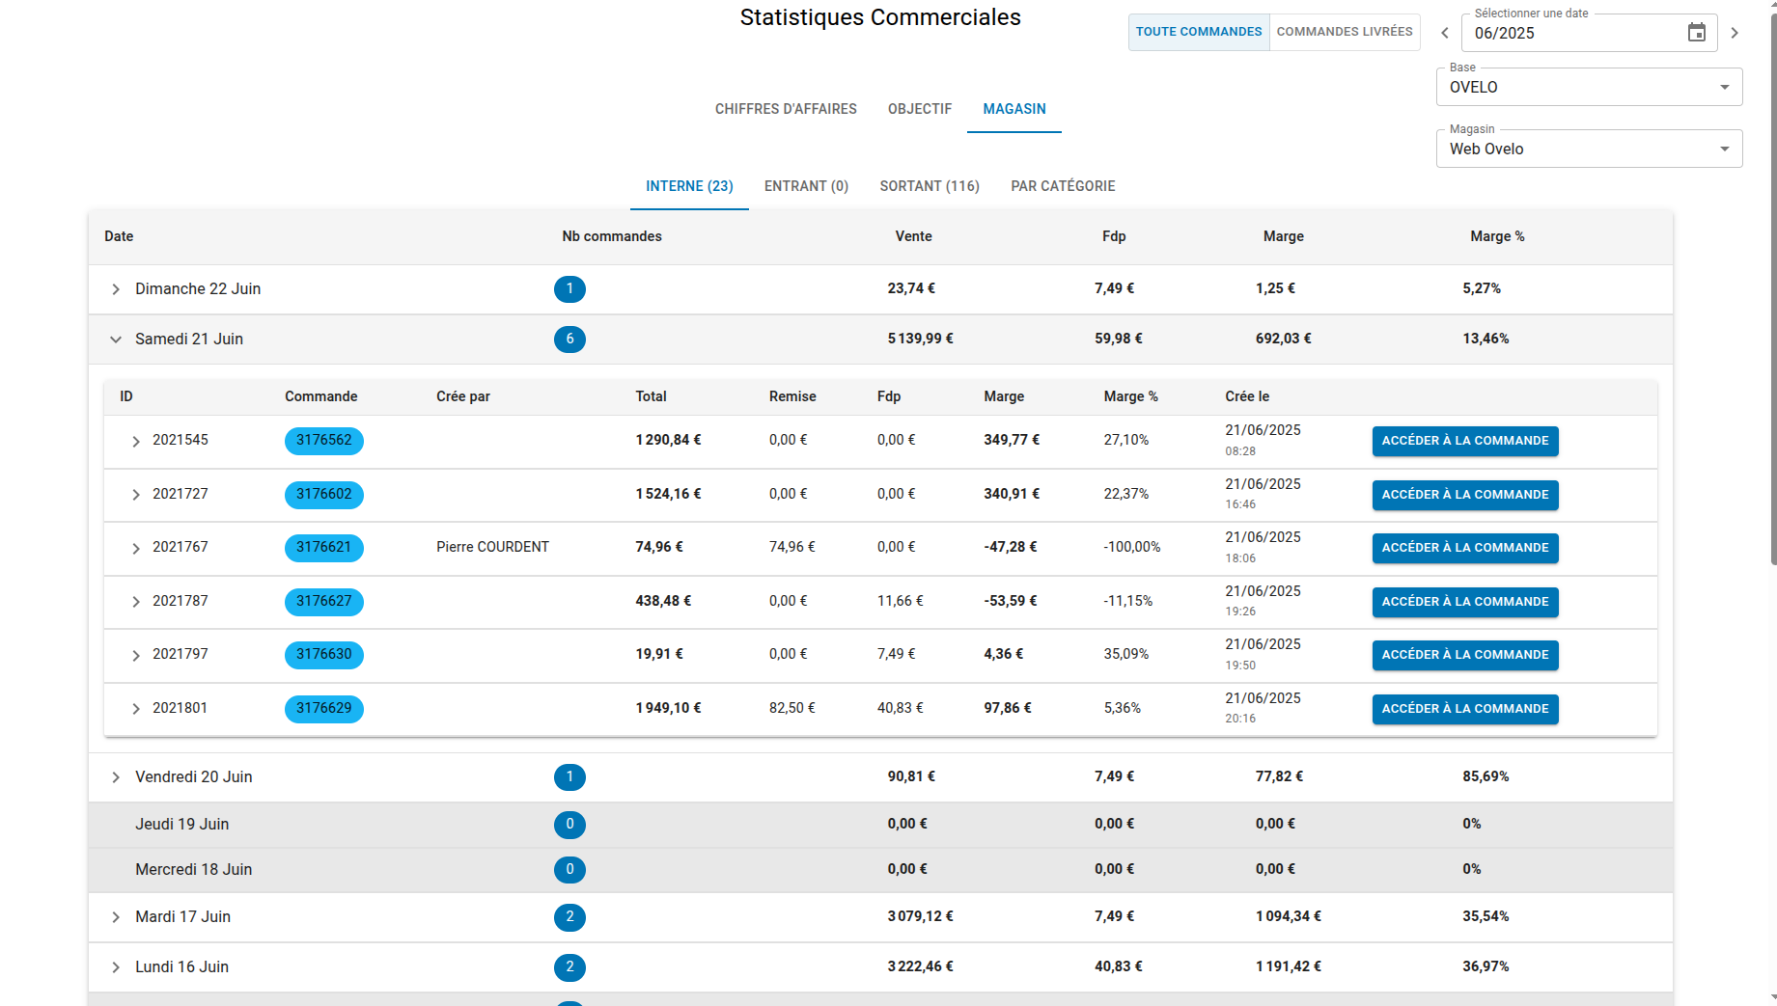Viewport: 1777px width, 1006px height.
Task: Click the order badge 3176630
Action: 323,655
